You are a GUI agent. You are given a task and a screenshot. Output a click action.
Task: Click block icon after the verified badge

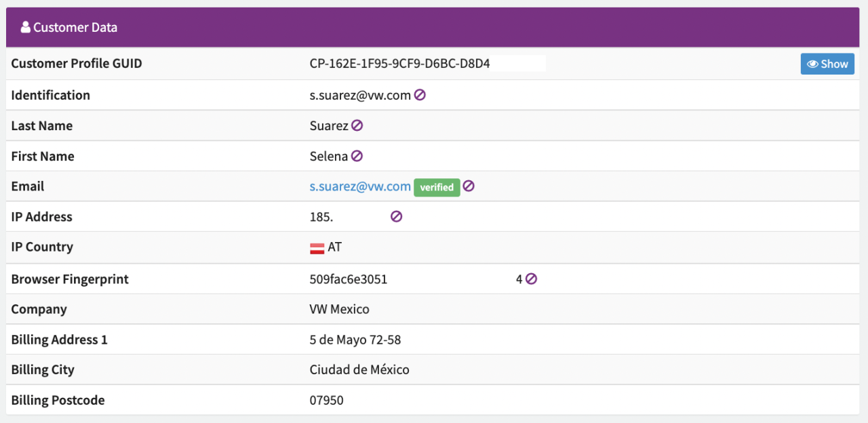click(469, 186)
